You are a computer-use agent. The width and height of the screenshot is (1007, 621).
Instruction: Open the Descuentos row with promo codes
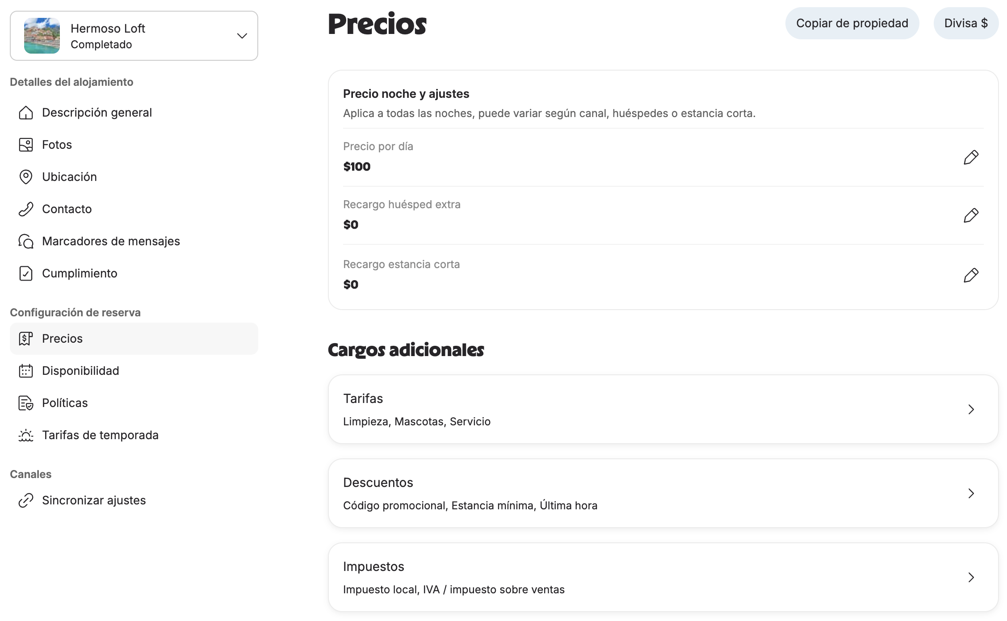(x=663, y=493)
